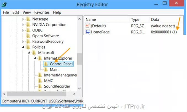Click the NVIDIA Corporation folder icon
This screenshot has height=112, width=187.
click(28, 25)
